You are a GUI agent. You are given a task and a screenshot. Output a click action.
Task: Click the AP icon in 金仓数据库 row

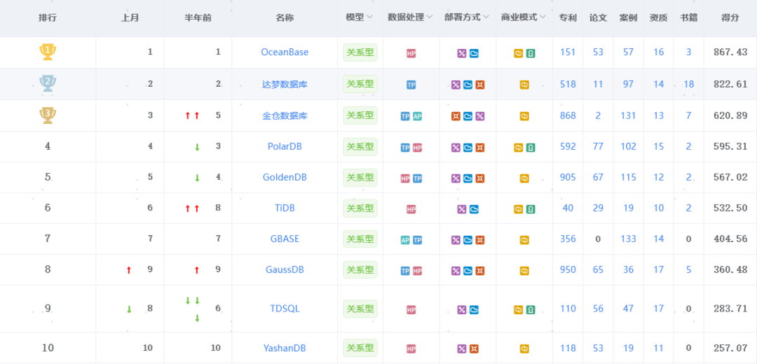click(x=417, y=116)
